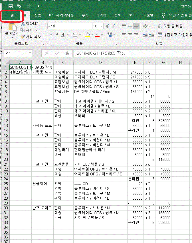Click the increase font size icon
This screenshot has width=192, height=243.
coord(107,26)
